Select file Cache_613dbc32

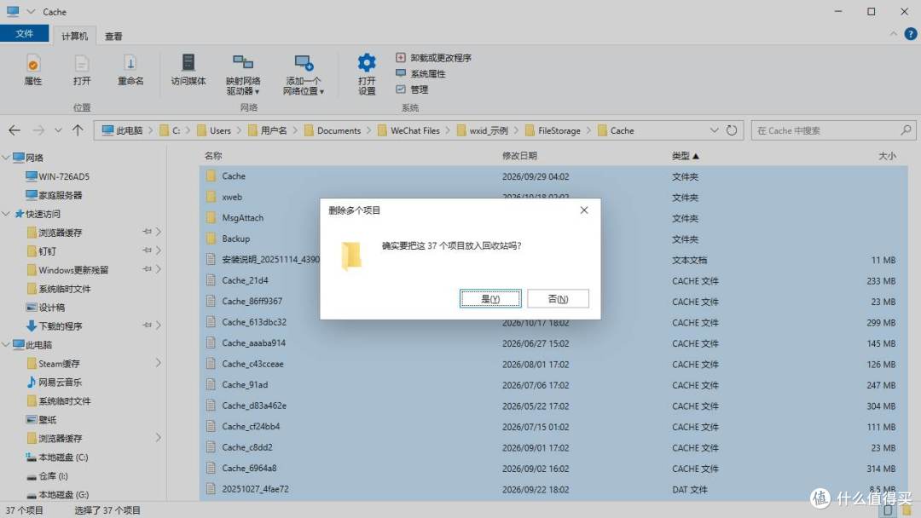(x=553, y=322)
